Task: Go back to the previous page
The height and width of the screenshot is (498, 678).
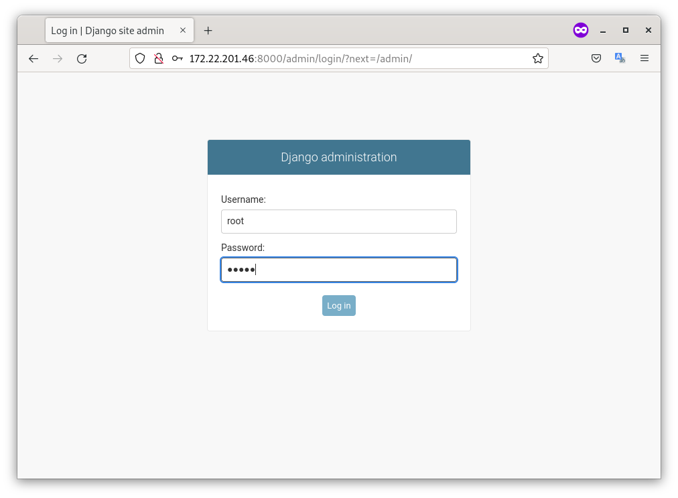Action: tap(33, 59)
